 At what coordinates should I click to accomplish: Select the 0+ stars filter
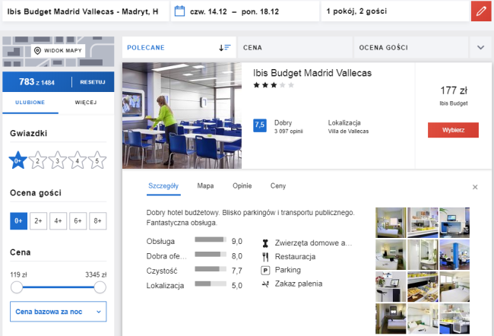point(18,160)
